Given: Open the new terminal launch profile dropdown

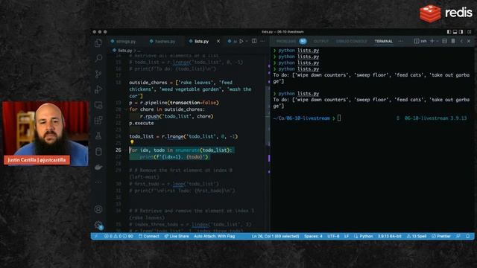Looking at the screenshot, I should click(437, 41).
